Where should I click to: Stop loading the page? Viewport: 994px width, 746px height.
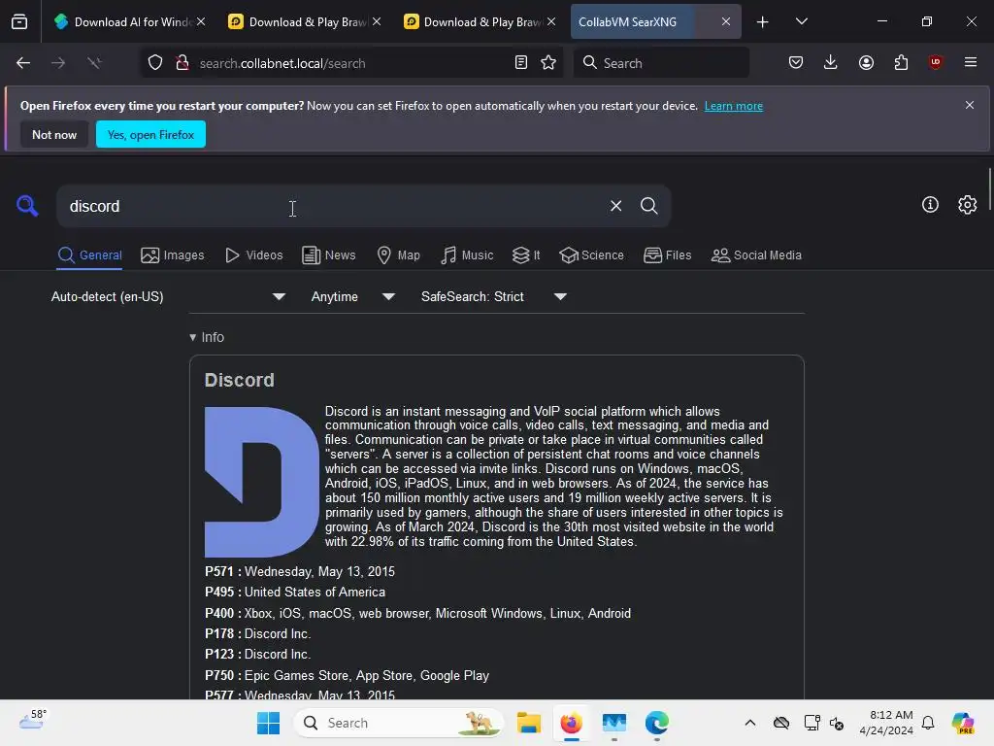(94, 63)
